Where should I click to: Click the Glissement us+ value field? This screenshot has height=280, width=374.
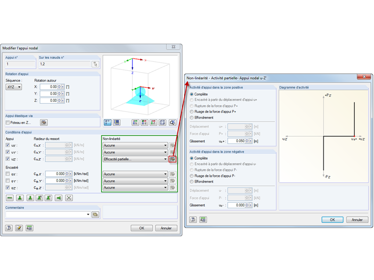click(236, 141)
